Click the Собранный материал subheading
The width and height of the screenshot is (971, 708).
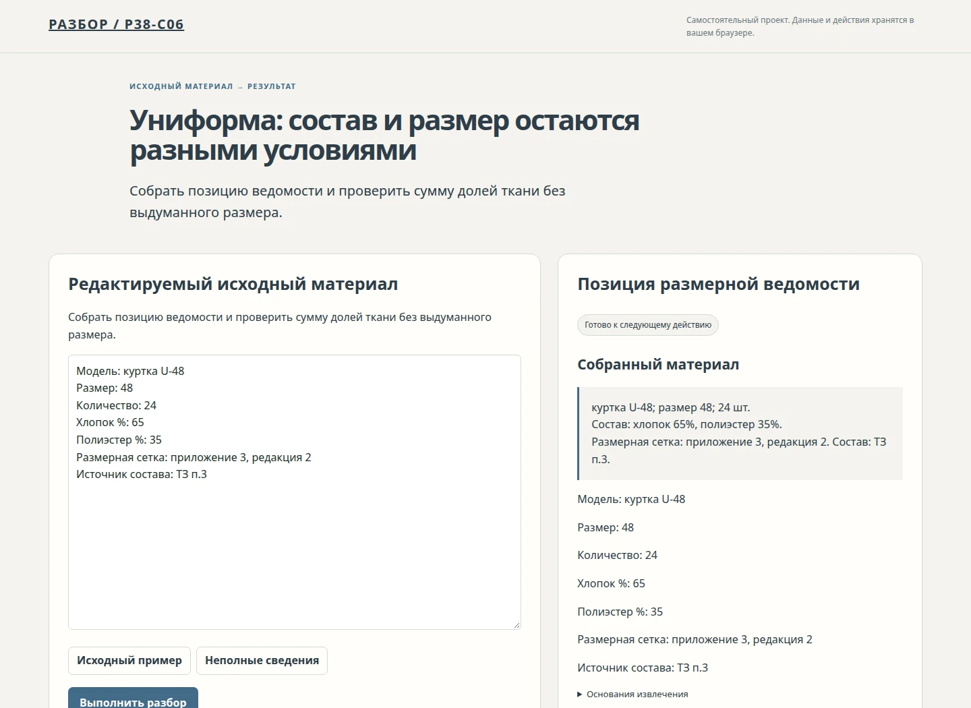point(658,364)
